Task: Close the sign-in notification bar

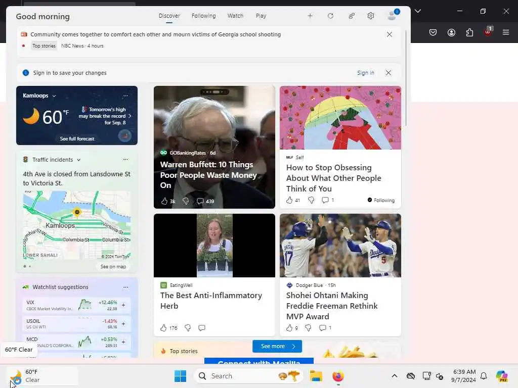Action: pos(388,73)
